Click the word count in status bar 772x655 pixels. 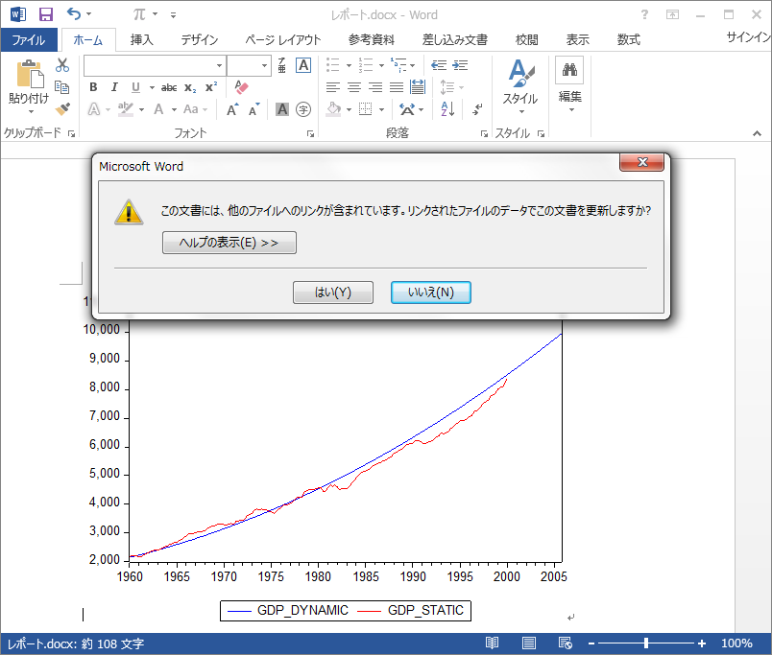76,643
